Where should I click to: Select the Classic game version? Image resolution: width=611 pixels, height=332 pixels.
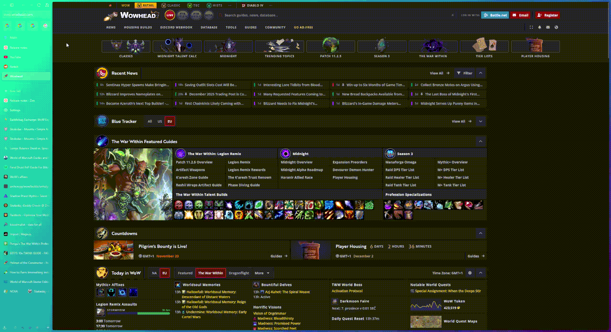[x=171, y=5]
